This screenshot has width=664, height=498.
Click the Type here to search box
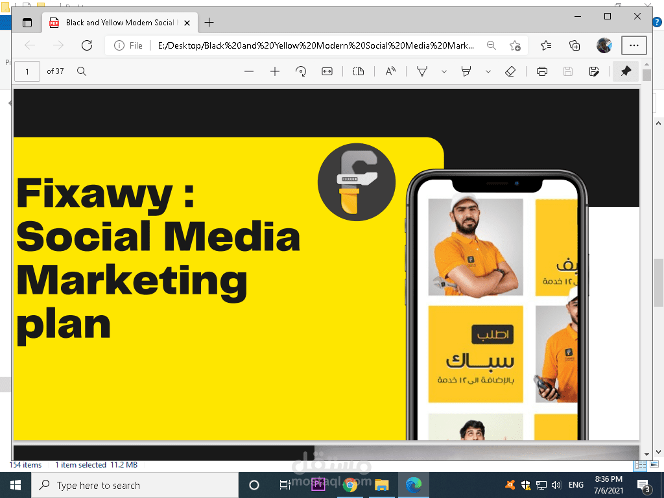(135, 485)
